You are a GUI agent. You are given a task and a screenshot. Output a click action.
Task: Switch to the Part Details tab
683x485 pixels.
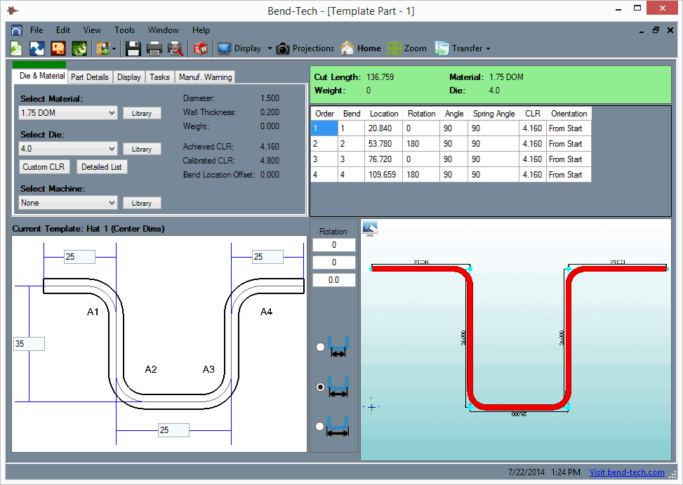90,77
